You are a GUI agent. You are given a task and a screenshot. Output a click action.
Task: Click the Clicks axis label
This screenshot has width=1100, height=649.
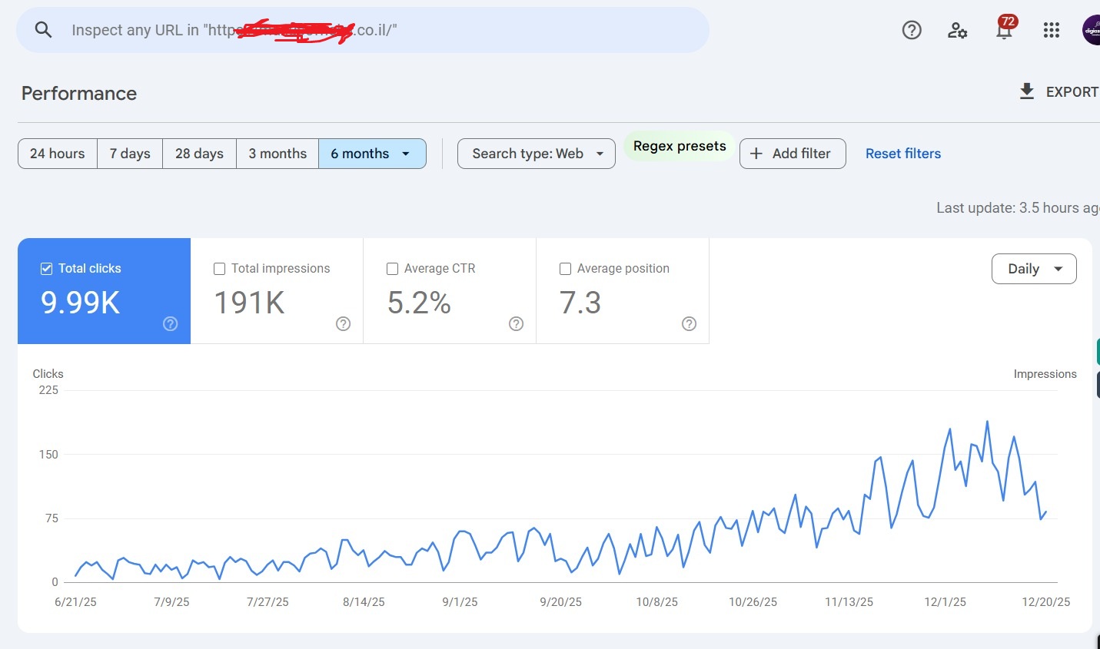[48, 374]
